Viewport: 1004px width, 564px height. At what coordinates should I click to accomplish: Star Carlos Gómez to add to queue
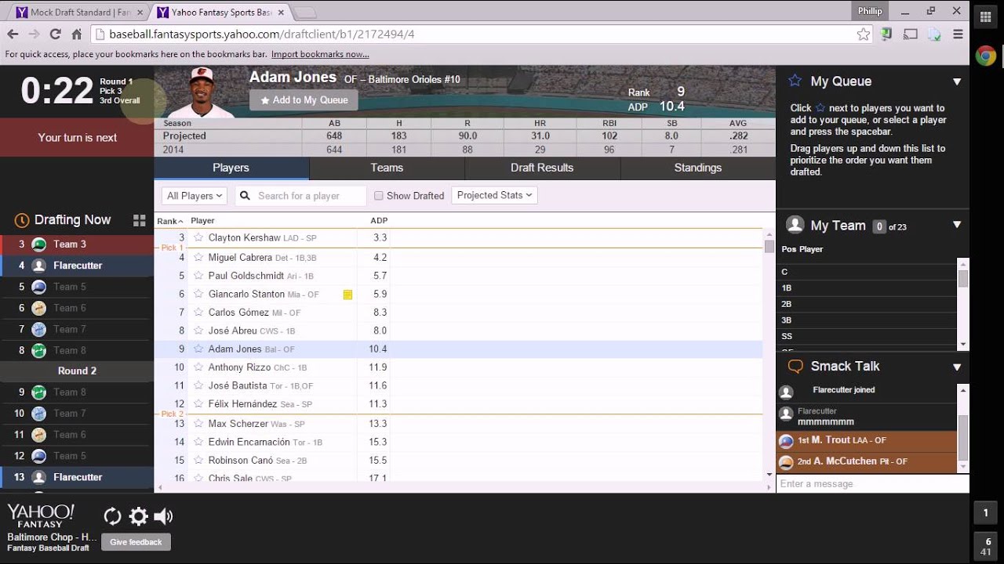[198, 313]
